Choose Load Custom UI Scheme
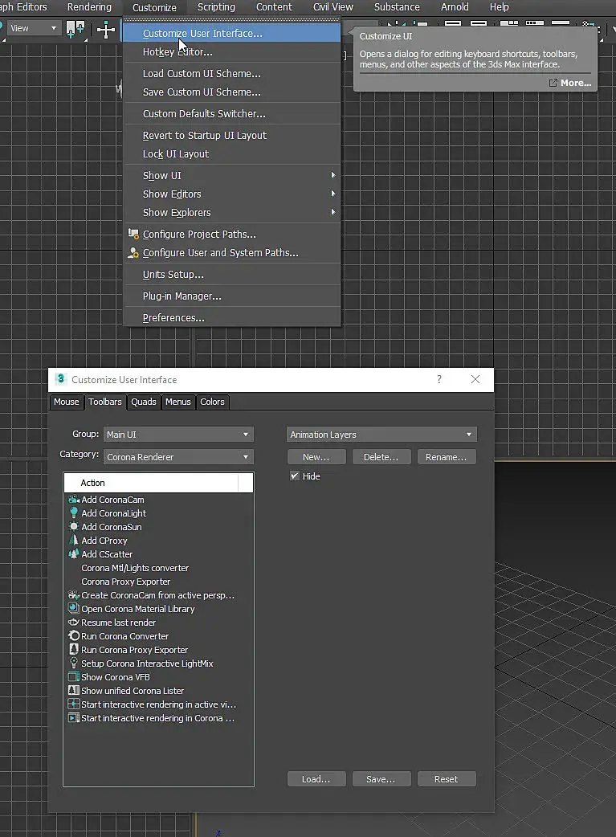Screen dimensions: 616x837 click(232, 74)
